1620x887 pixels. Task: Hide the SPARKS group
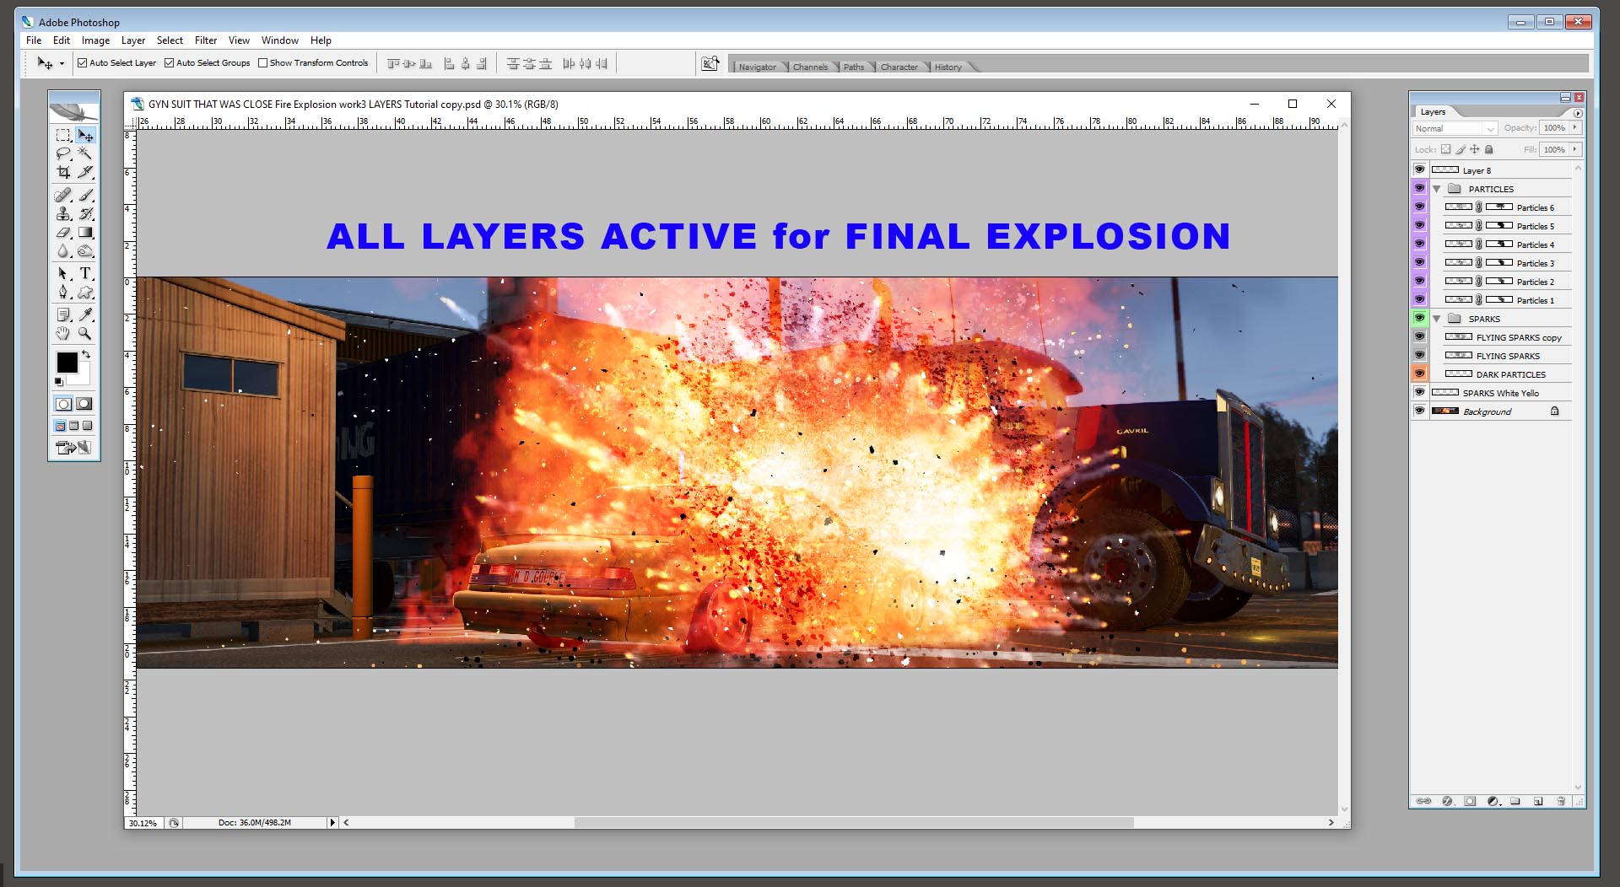point(1419,318)
